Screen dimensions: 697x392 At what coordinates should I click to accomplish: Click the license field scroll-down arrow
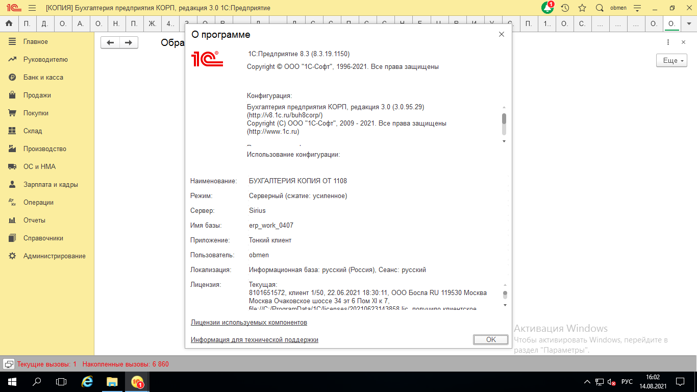(505, 305)
